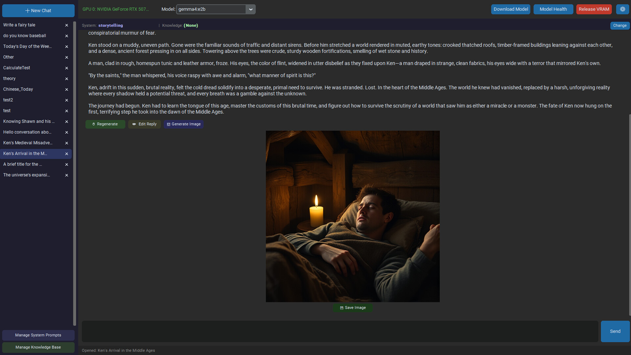The height and width of the screenshot is (355, 631).
Task: Remove the 'do you know baseball' chat
Action: point(67,36)
